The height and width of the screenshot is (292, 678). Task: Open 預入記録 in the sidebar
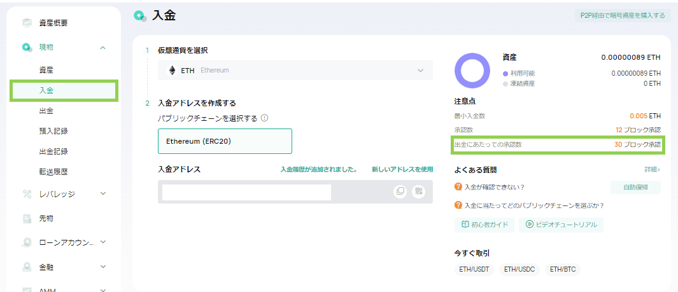pyautogui.click(x=53, y=131)
